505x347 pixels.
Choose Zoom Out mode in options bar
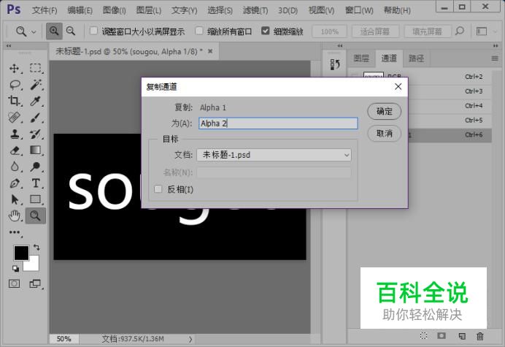click(71, 31)
